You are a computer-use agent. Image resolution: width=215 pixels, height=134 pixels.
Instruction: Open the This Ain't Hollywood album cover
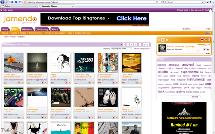pos(84,63)
